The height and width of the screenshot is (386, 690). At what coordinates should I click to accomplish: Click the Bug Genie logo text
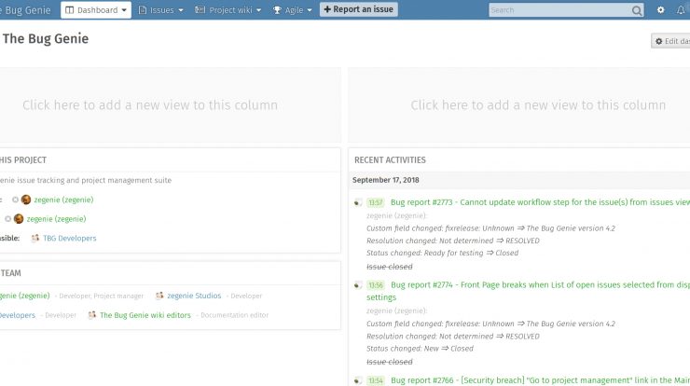click(25, 10)
